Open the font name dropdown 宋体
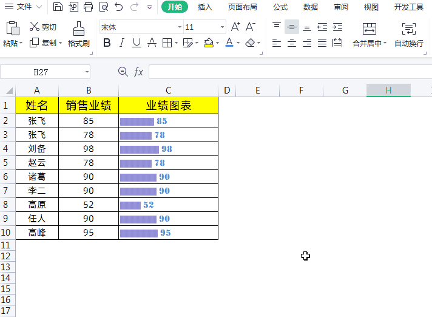Viewport: 432px width, 317px height. tap(180, 27)
